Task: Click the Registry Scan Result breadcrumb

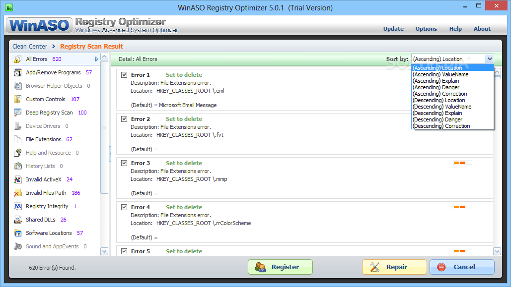Action: 91,47
